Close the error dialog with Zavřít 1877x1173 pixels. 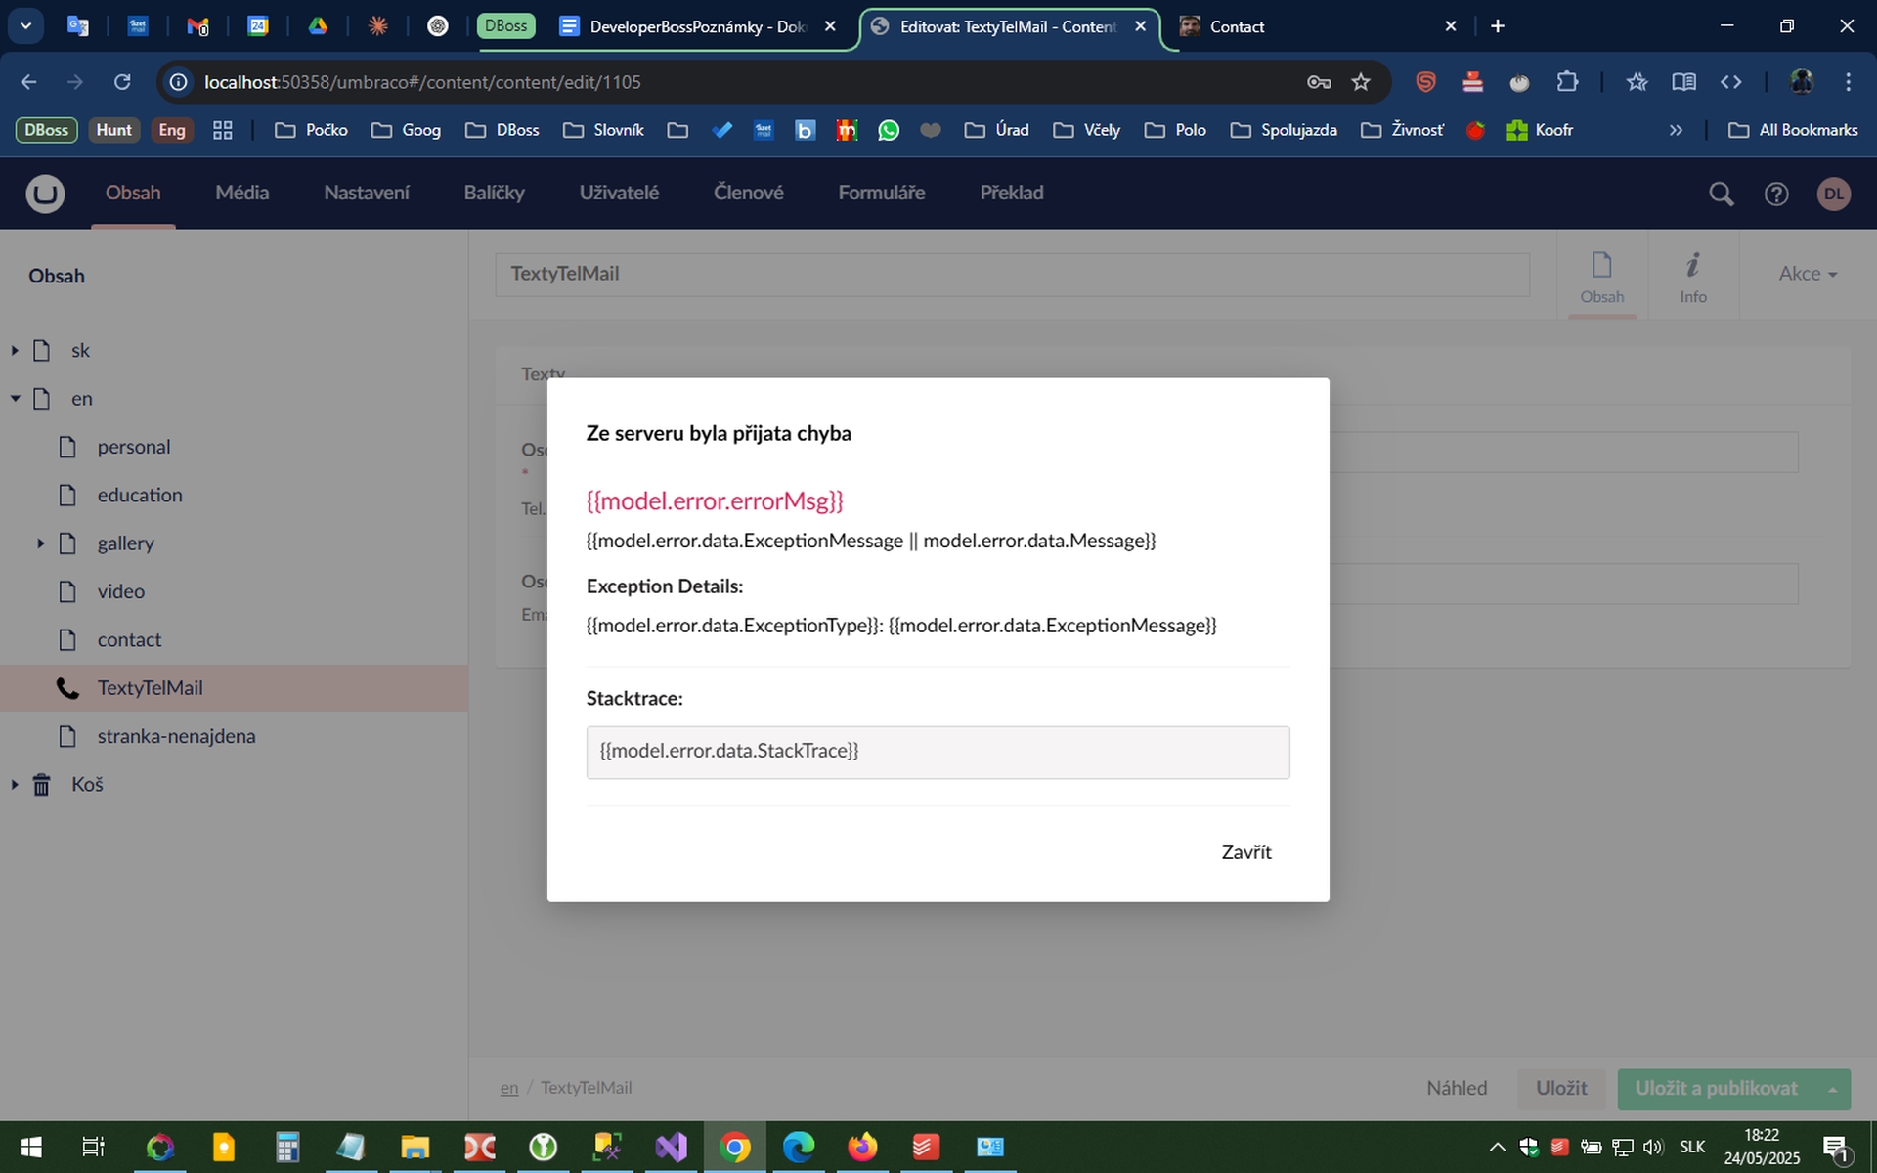(x=1245, y=852)
